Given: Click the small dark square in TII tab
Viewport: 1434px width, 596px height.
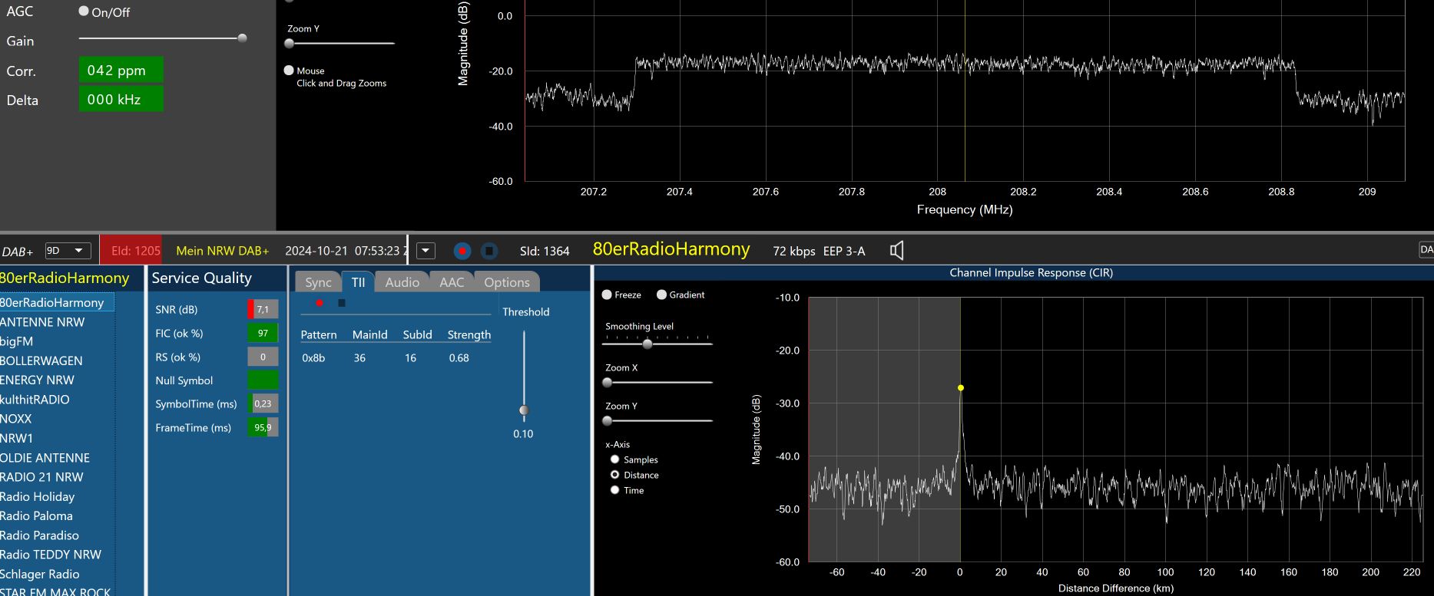Looking at the screenshot, I should [x=342, y=303].
